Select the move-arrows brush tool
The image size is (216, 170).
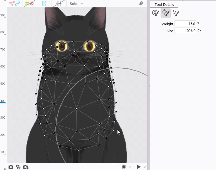coord(165,13)
